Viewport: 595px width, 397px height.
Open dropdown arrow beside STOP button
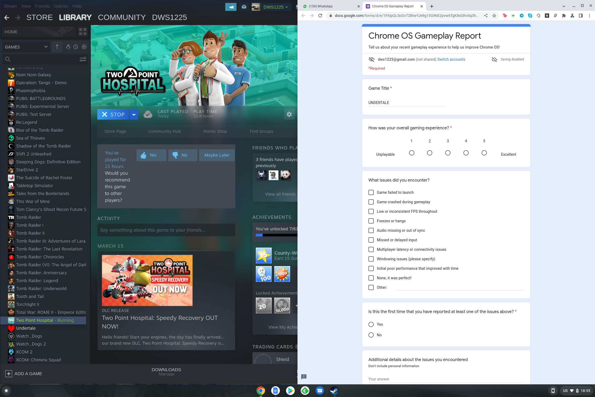[x=134, y=114]
